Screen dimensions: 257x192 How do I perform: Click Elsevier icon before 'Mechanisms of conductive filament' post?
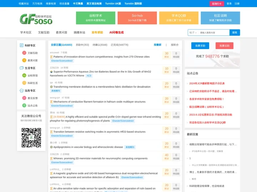pos(51,102)
